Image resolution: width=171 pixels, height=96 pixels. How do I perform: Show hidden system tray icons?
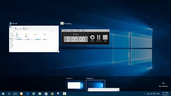[x=145, y=94]
